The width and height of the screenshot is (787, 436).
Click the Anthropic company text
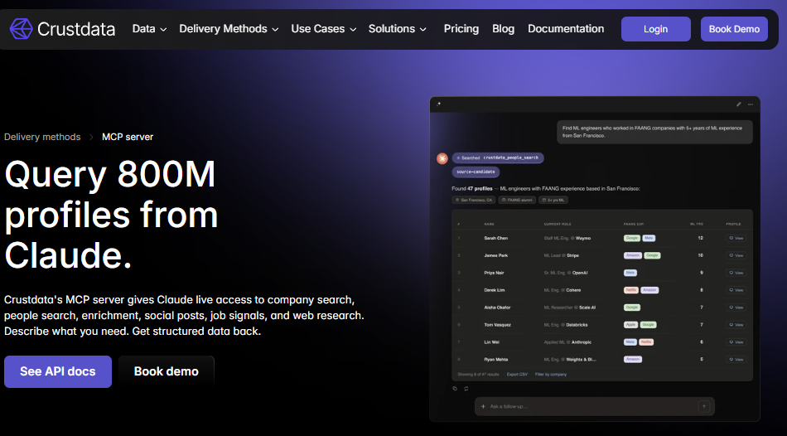point(582,342)
